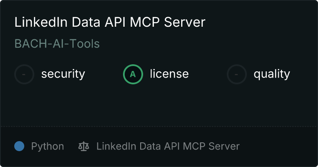Click empty card space below the badges

pos(159,104)
